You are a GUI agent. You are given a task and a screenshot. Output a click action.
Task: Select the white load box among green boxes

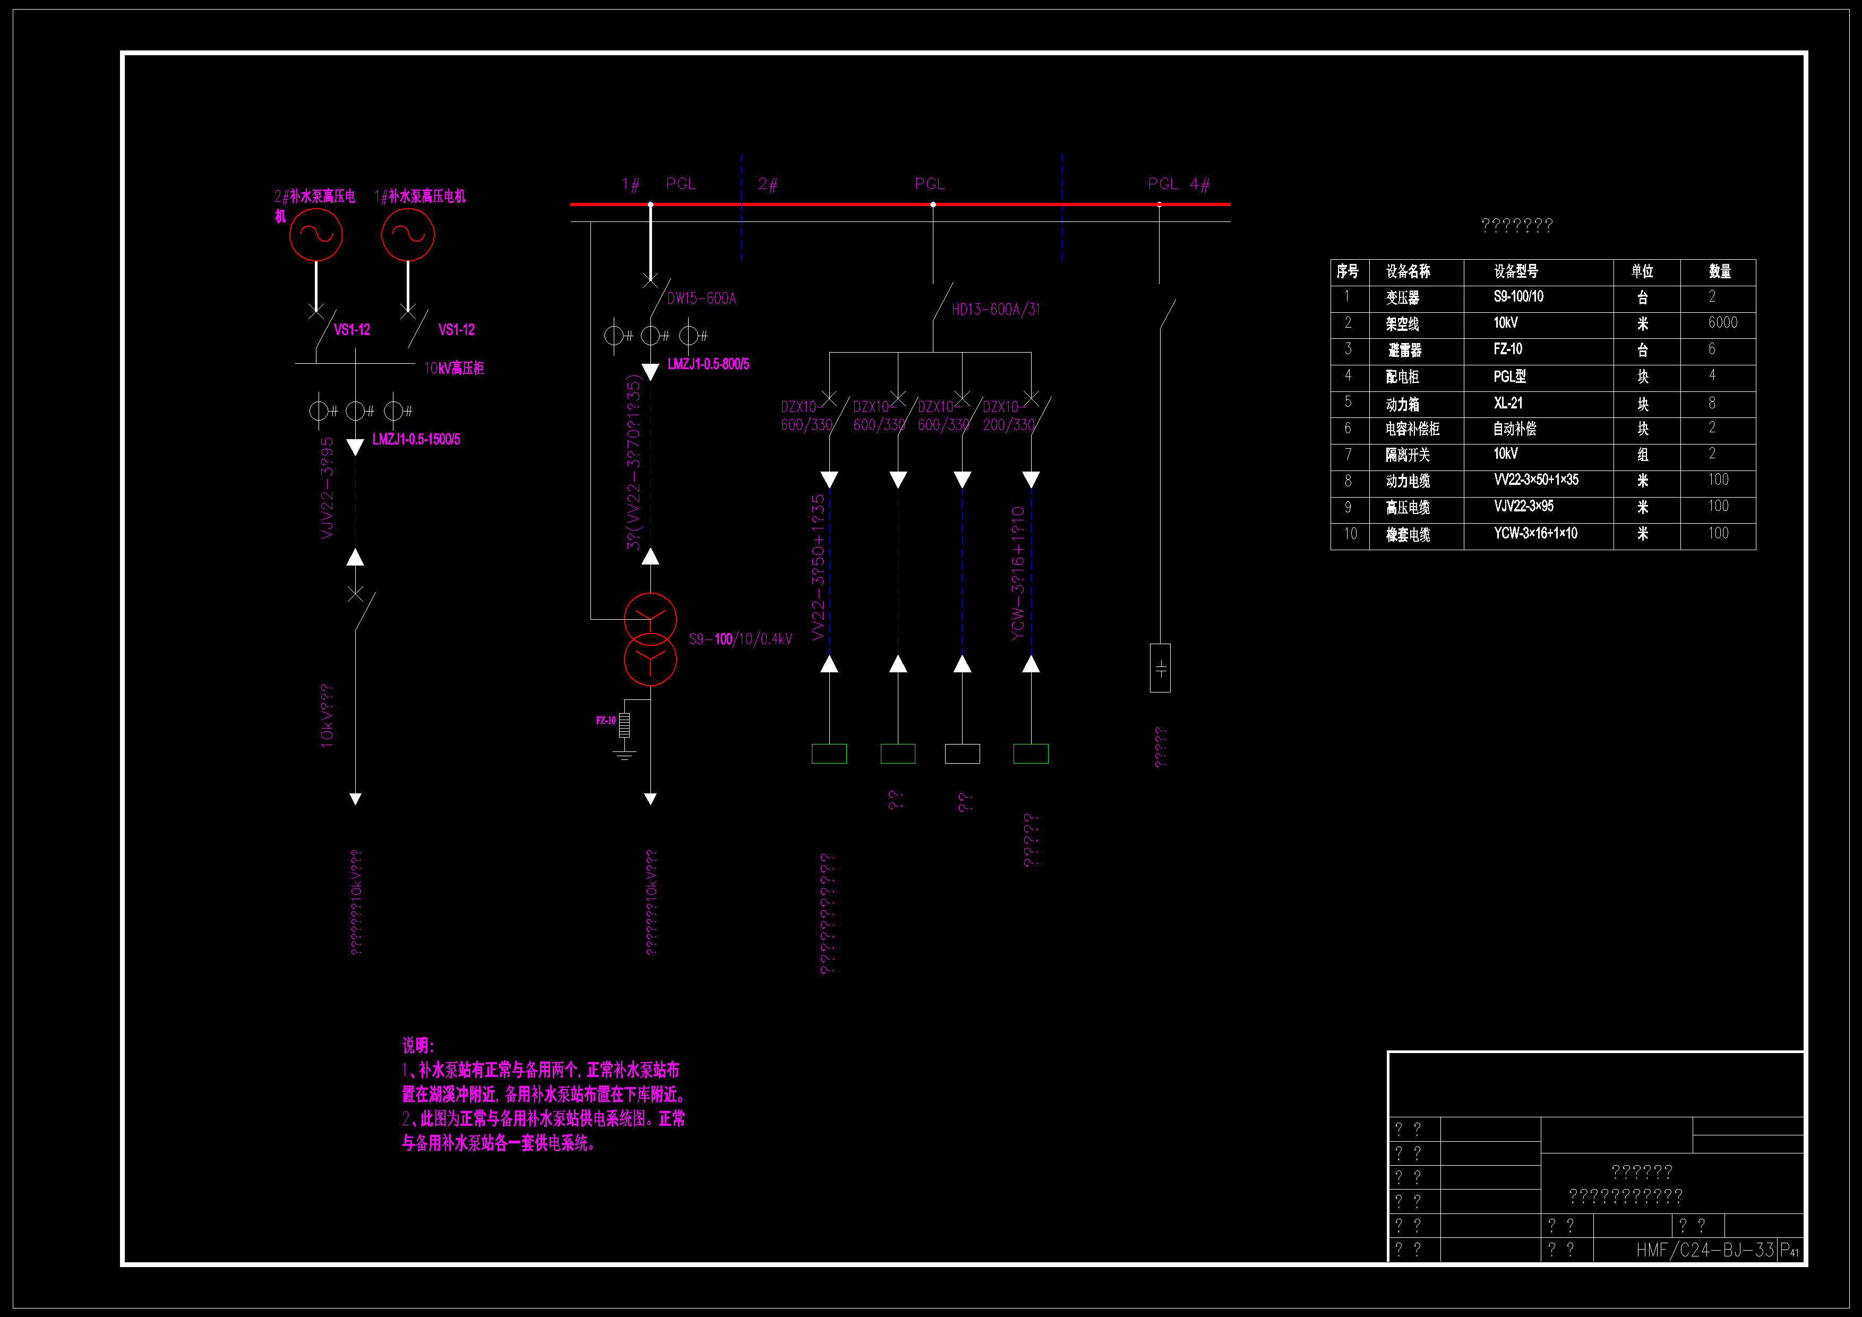tap(962, 754)
